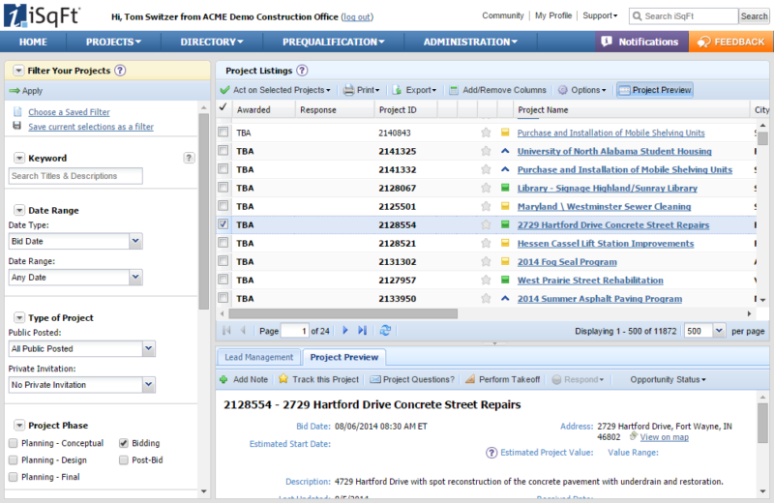The height and width of the screenshot is (503, 774).
Task: Go to the next page arrow icon
Action: coord(345,330)
